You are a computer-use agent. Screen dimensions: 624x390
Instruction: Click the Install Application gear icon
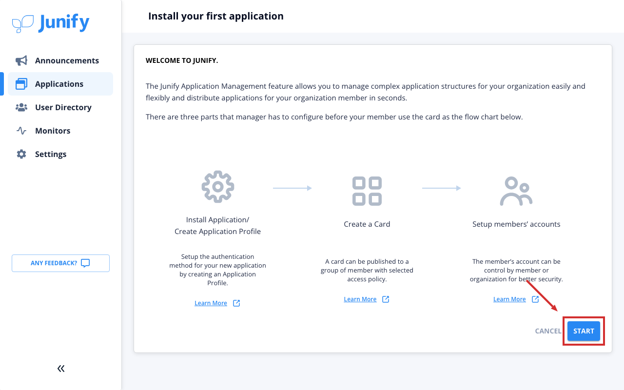point(218,187)
